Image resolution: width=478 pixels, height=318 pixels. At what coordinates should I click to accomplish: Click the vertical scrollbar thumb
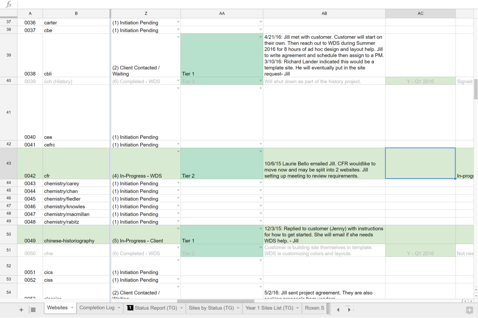pyautogui.click(x=476, y=89)
